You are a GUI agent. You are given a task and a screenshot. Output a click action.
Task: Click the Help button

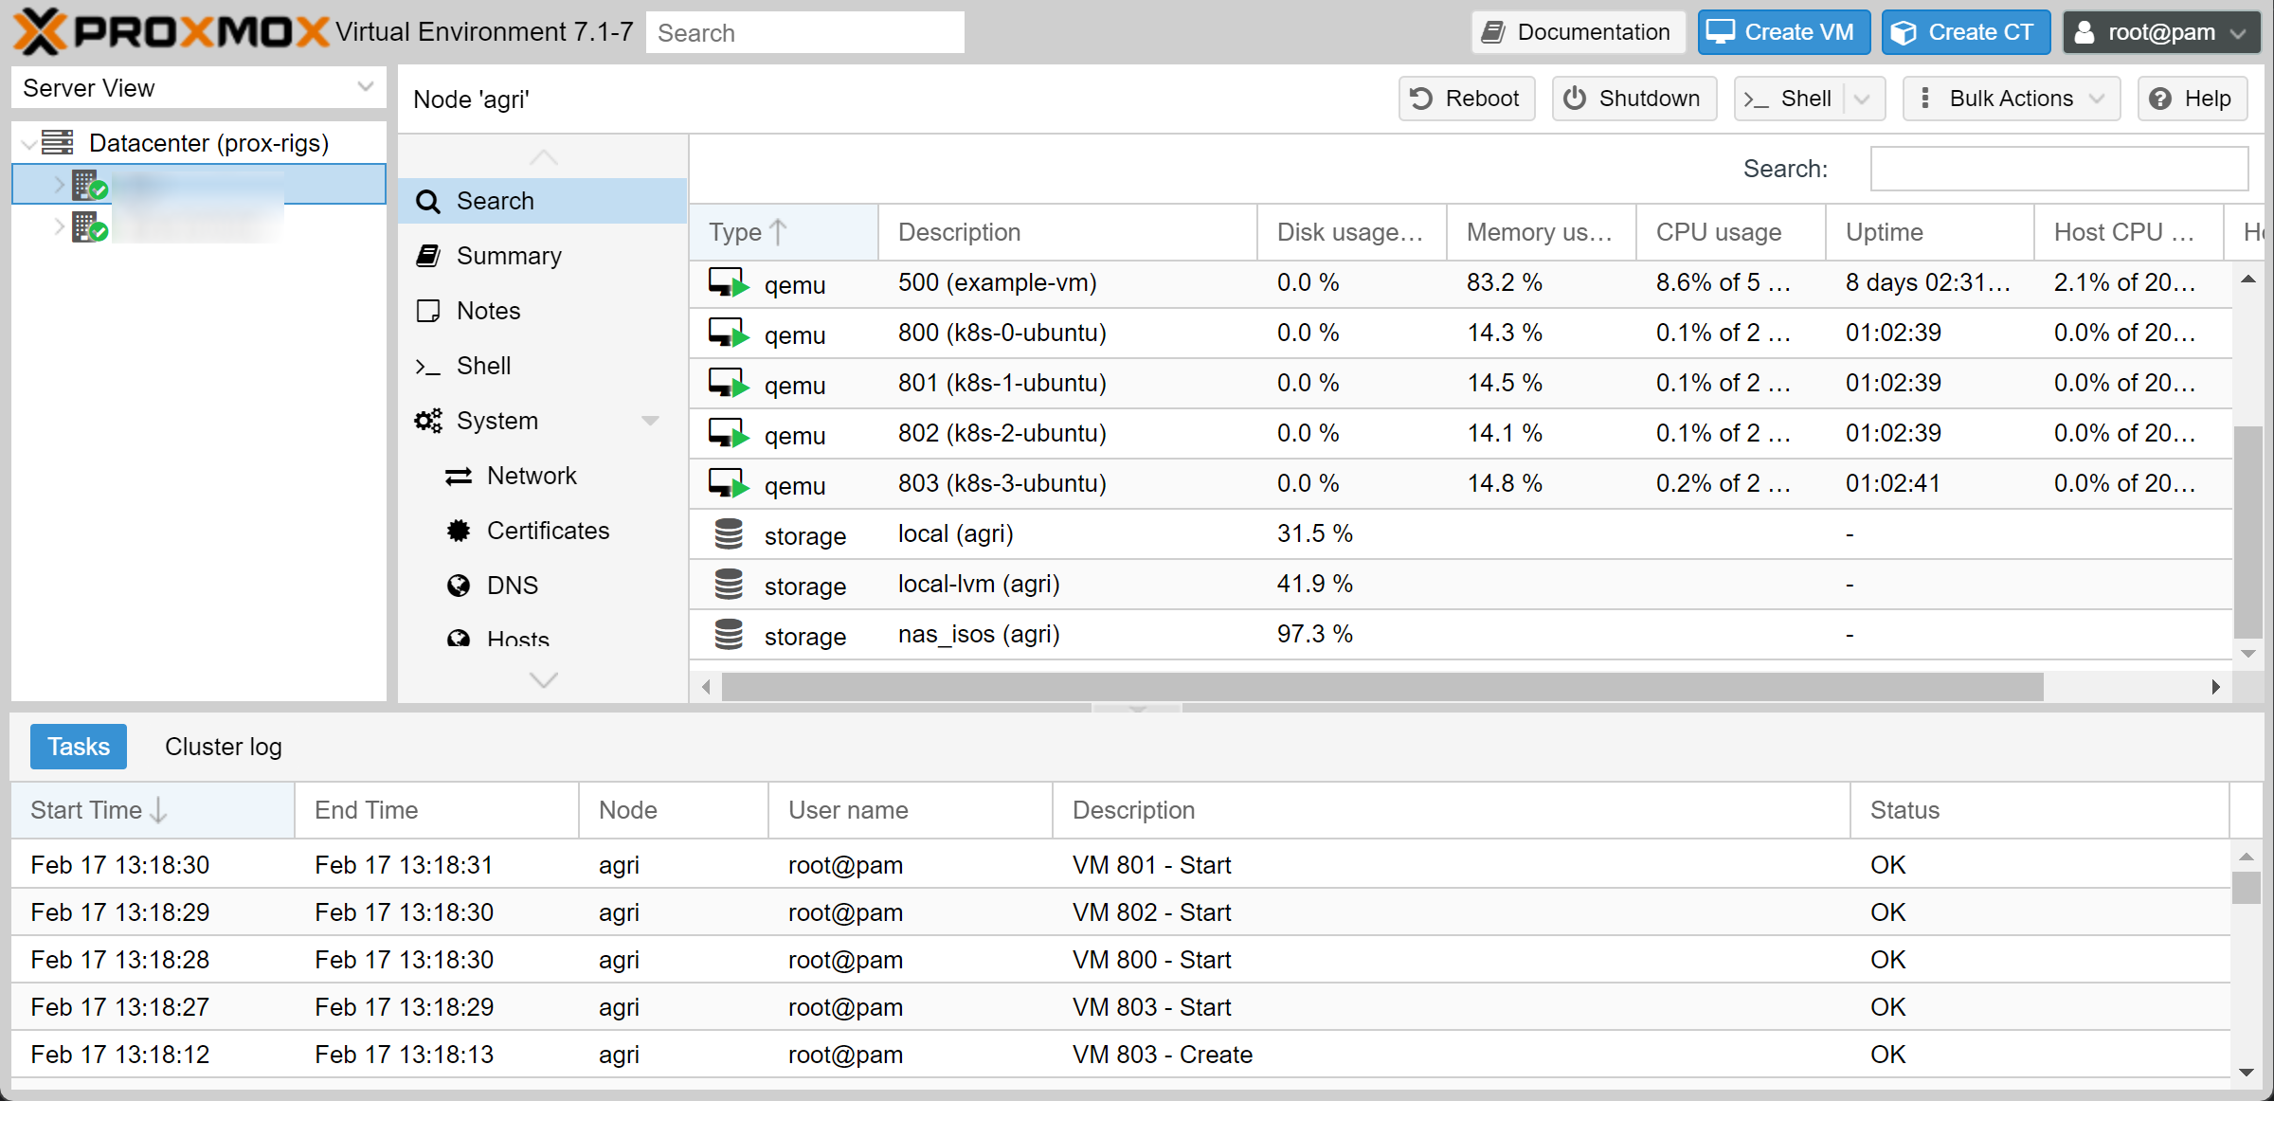[x=2192, y=99]
